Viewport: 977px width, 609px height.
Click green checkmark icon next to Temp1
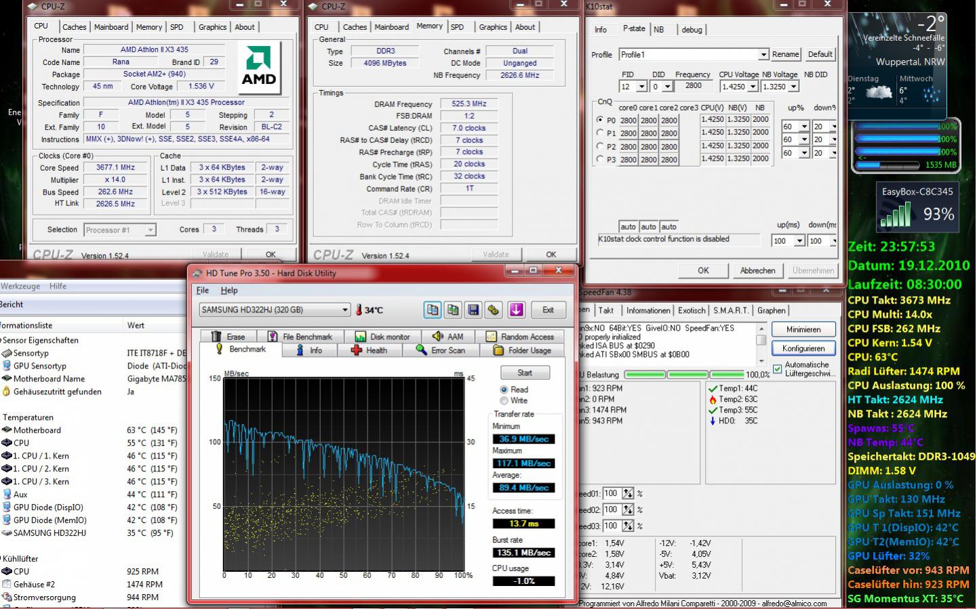(713, 388)
